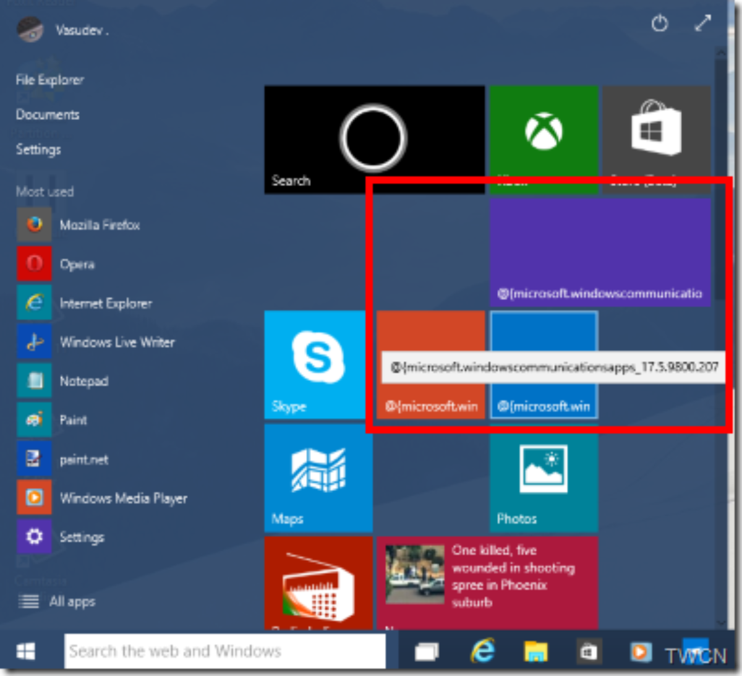Open Documents from the Start list

[x=48, y=114]
